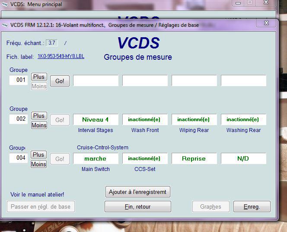Screen dimensions: 287x232
Task: Click 'Passer en régl. de base' button
Action: tap(41, 206)
